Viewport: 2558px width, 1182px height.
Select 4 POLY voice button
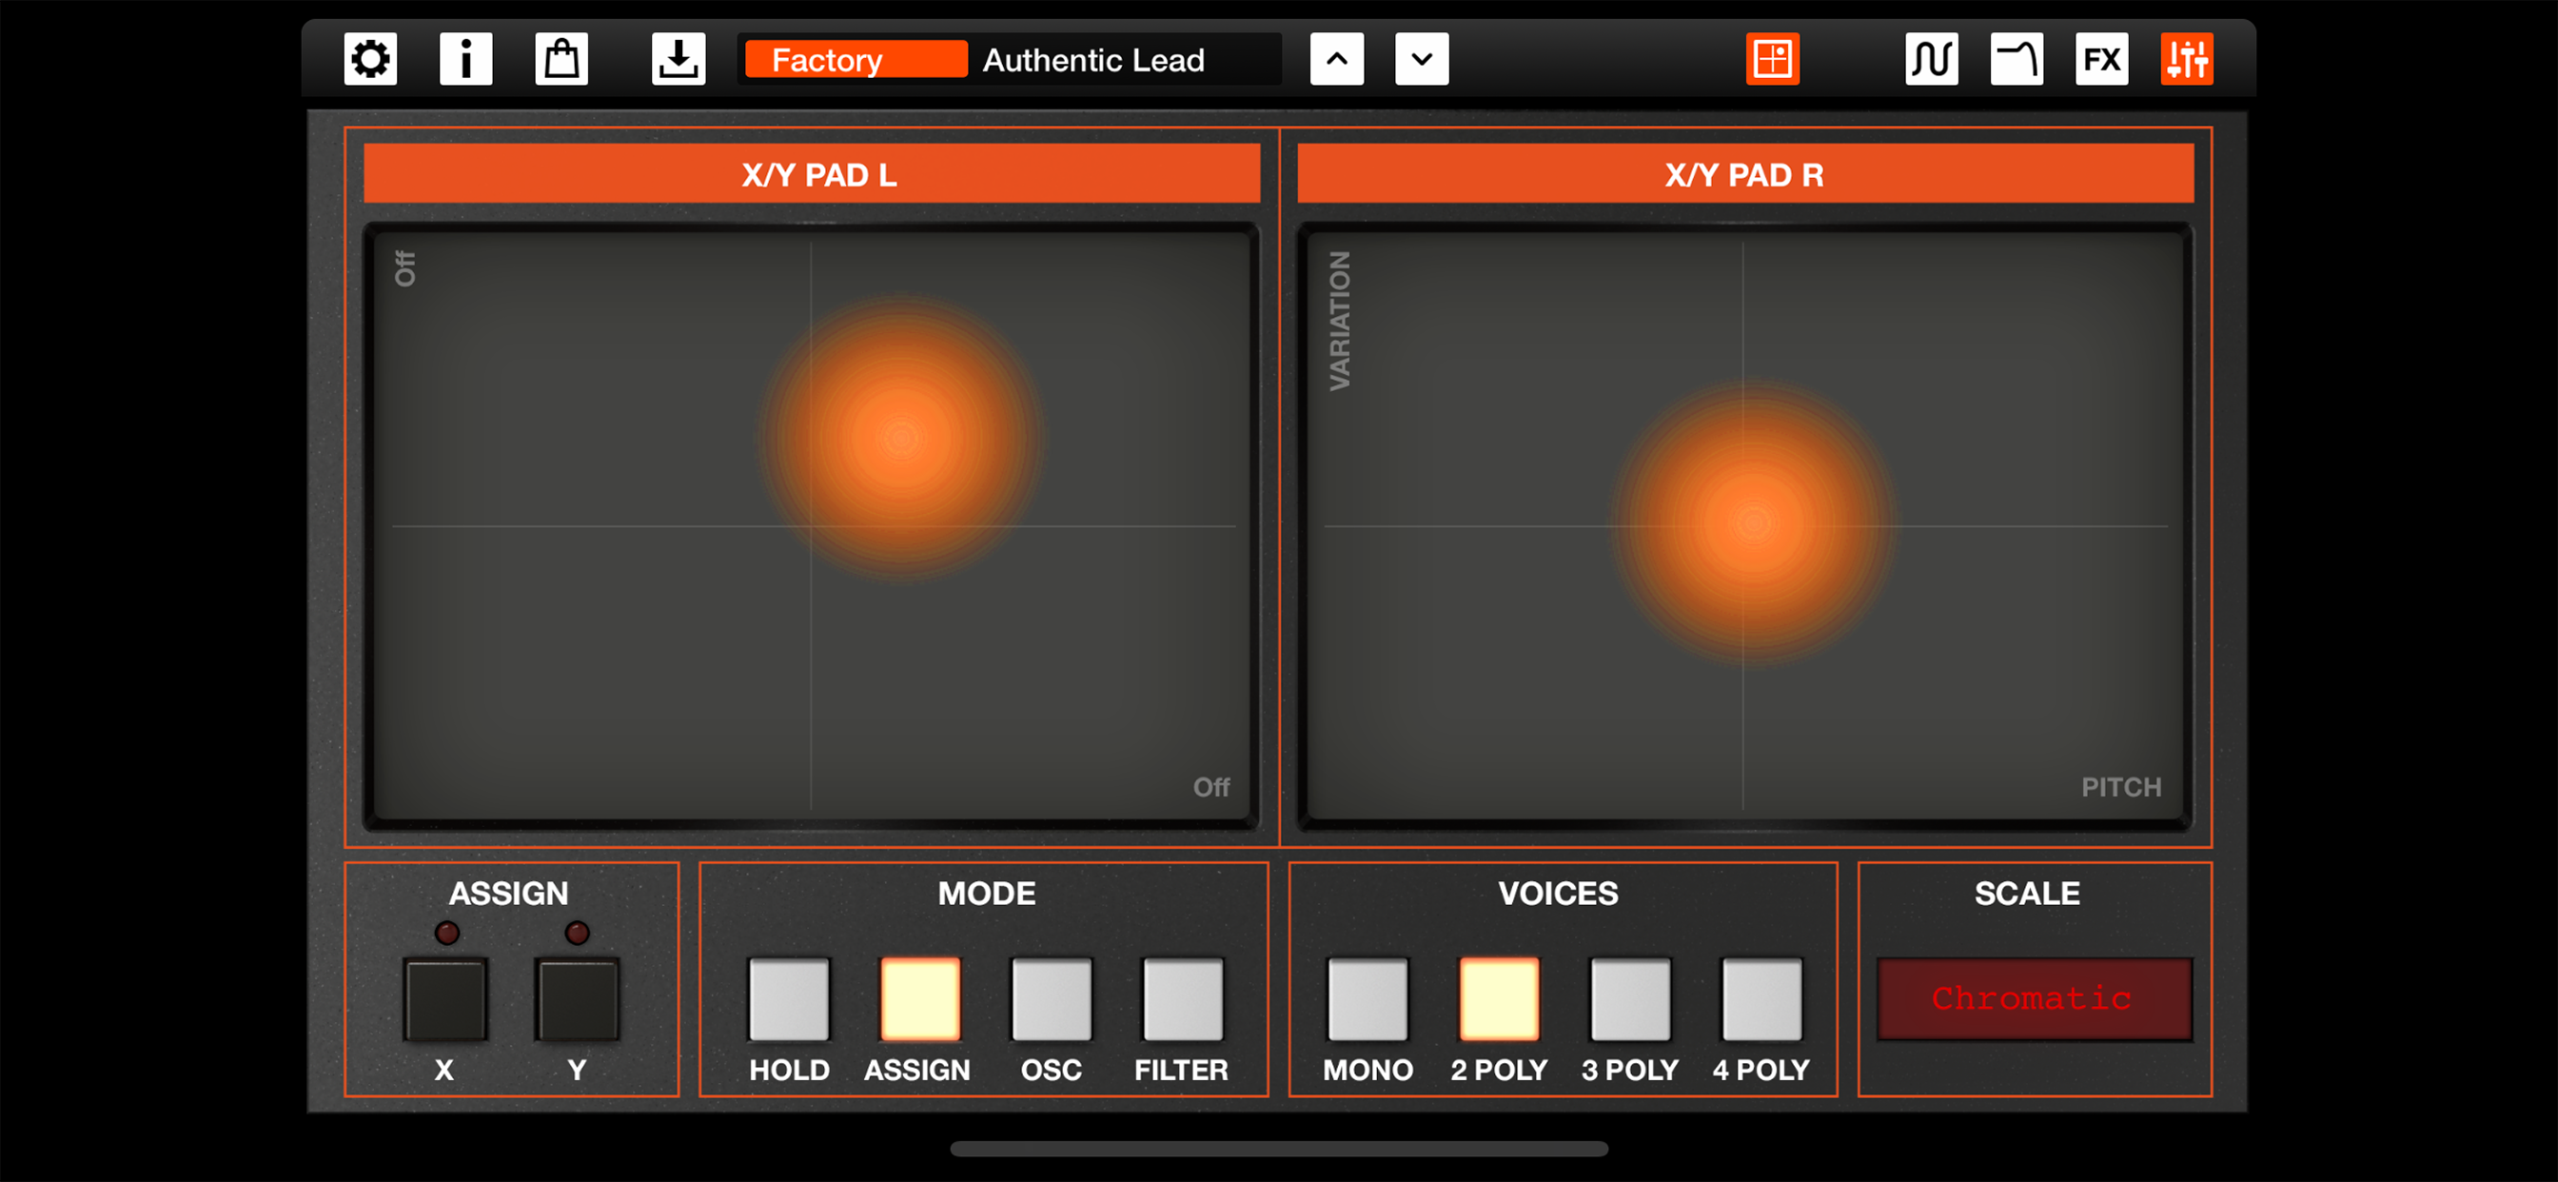[1761, 999]
